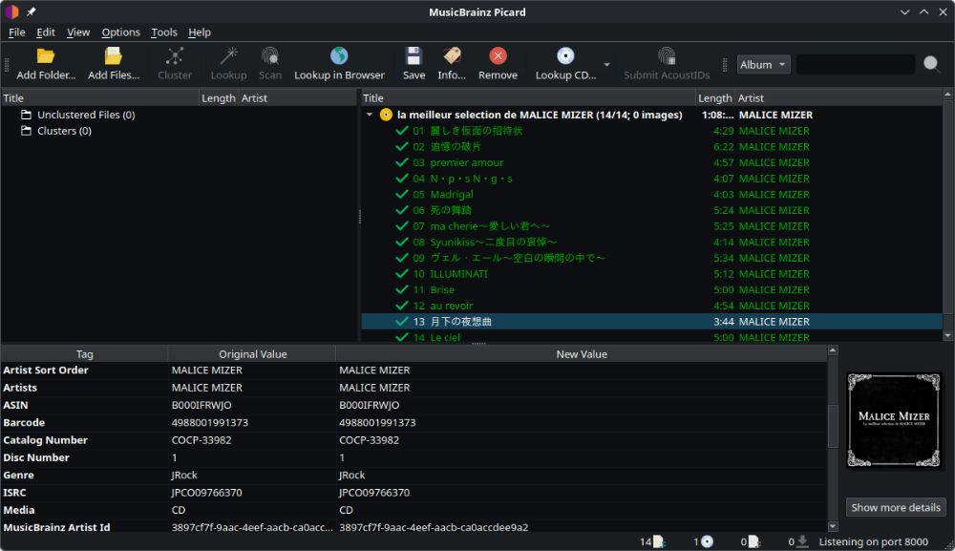Image resolution: width=955 pixels, height=551 pixels.
Task: Click Barcode new value 4988001991373
Action: pos(377,422)
